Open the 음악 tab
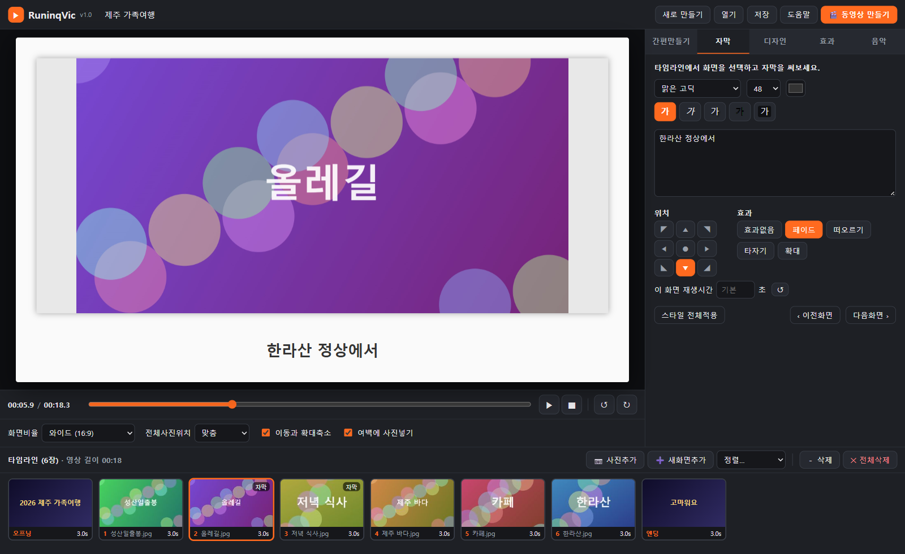The image size is (905, 554). [879, 41]
